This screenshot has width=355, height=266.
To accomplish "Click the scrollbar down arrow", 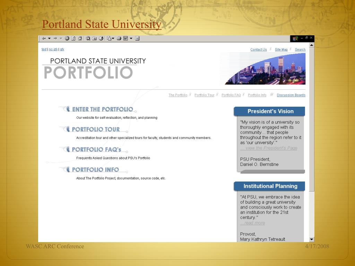I will (312, 239).
